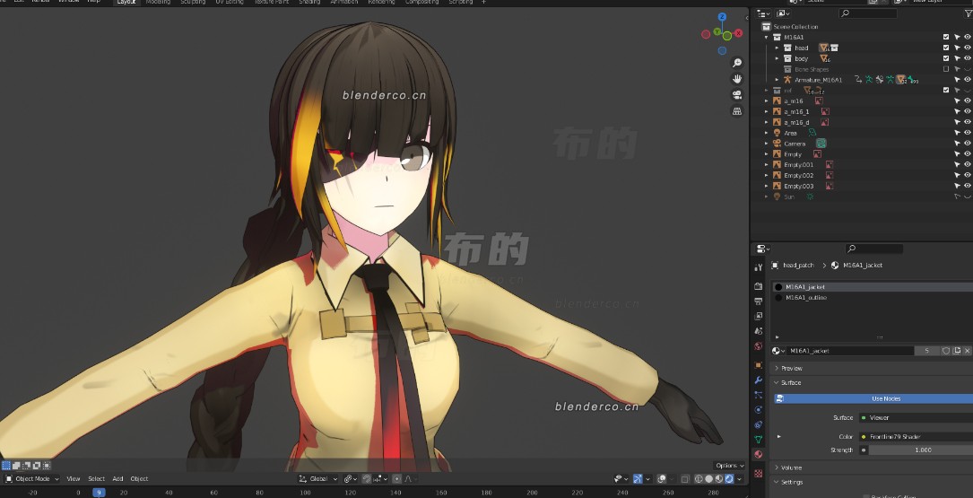Click the Use Nodes button
Viewport: 973px width, 498px height.
point(873,398)
